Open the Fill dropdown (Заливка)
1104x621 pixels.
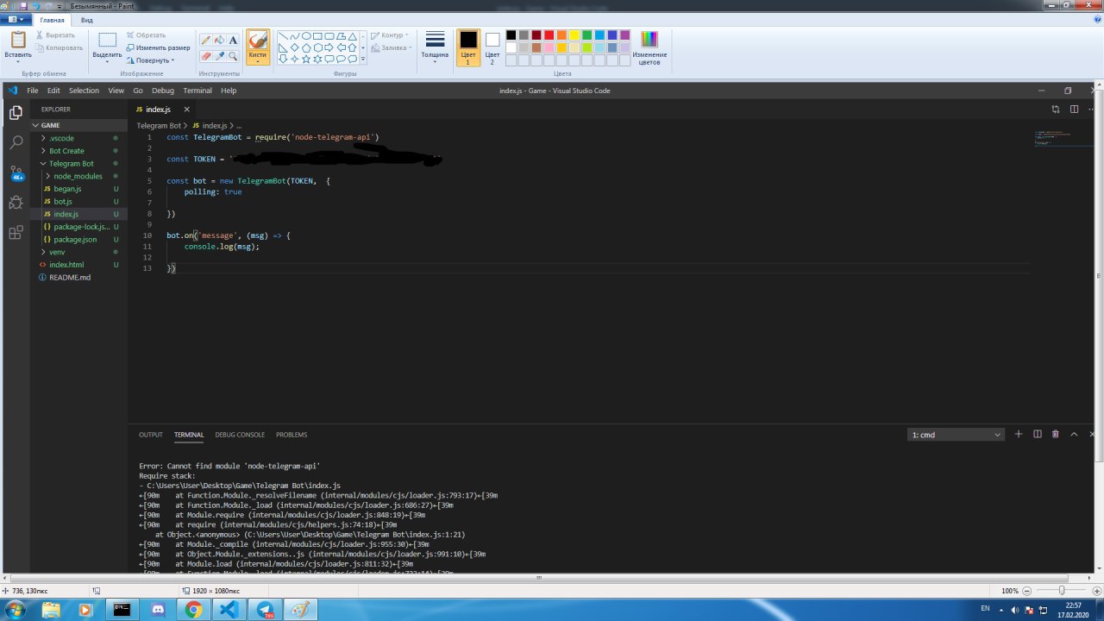point(391,47)
